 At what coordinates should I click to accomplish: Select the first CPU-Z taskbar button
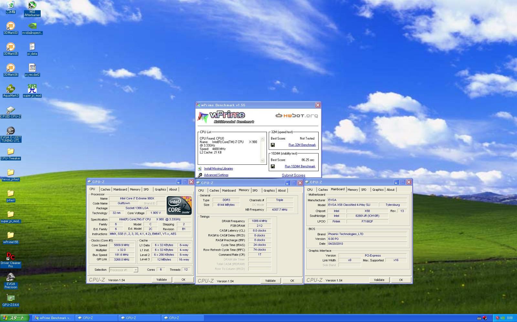[x=96, y=318]
